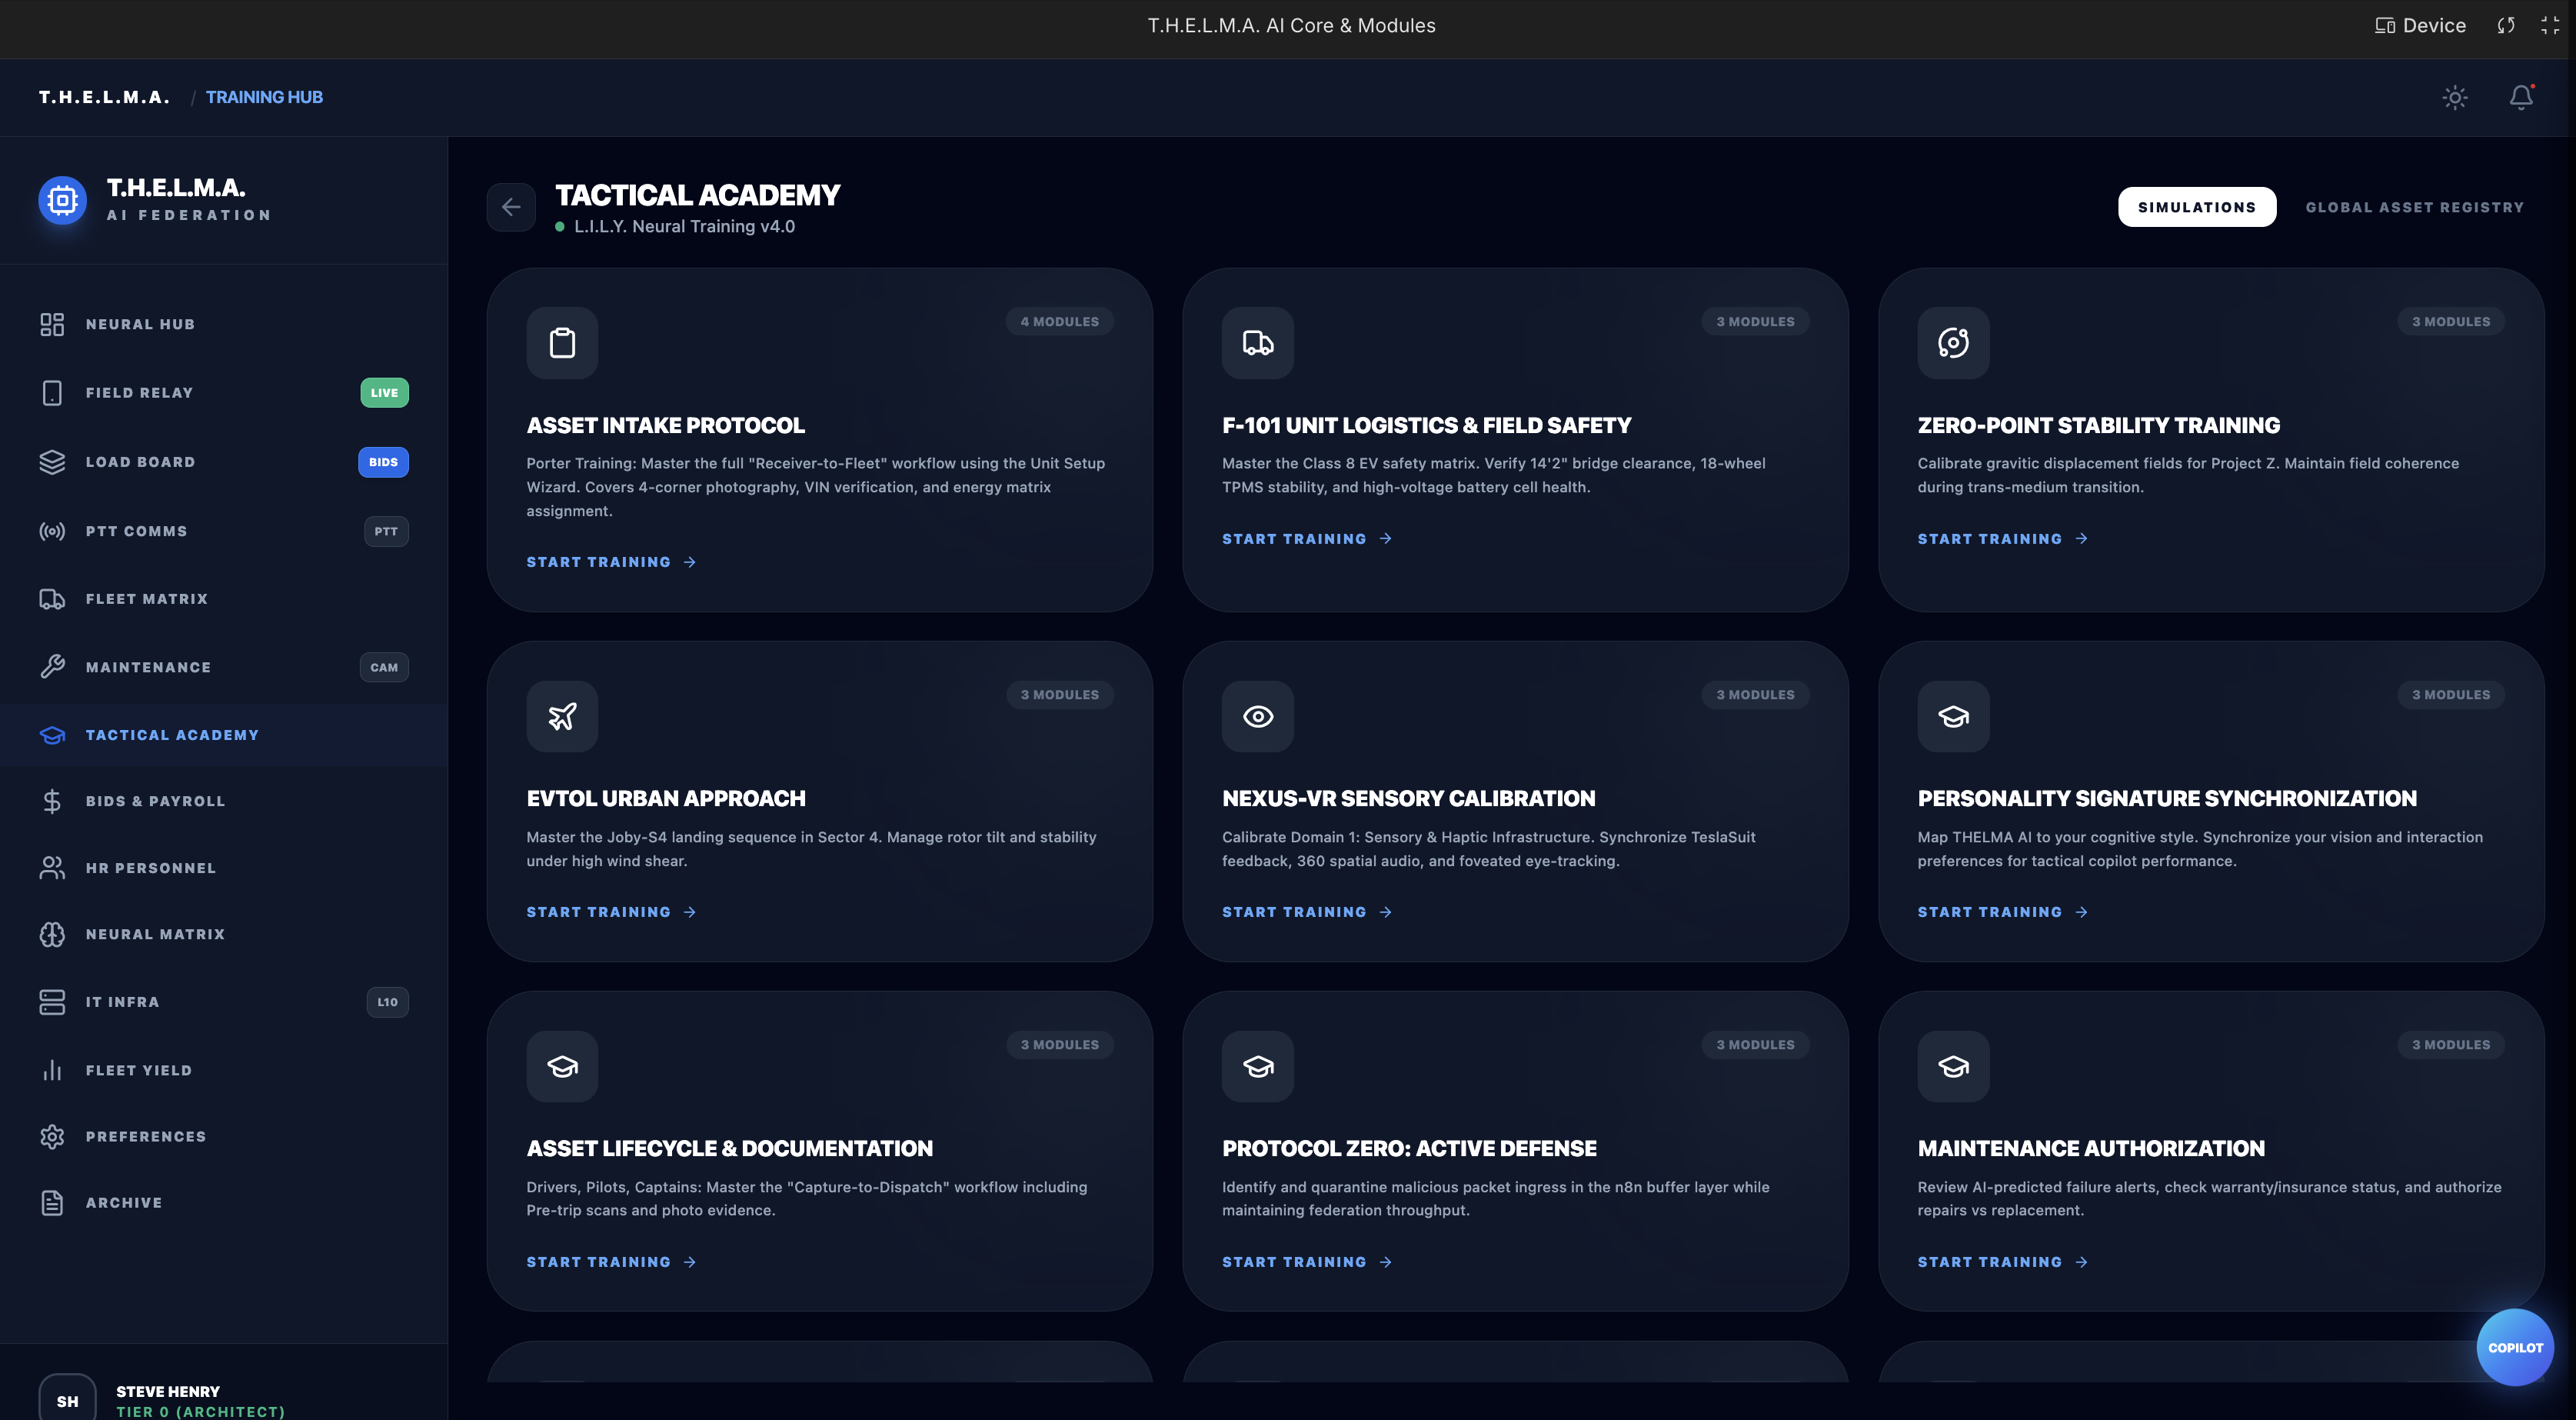Select Fleet Matrix truck icon in sidebar

tap(52, 598)
